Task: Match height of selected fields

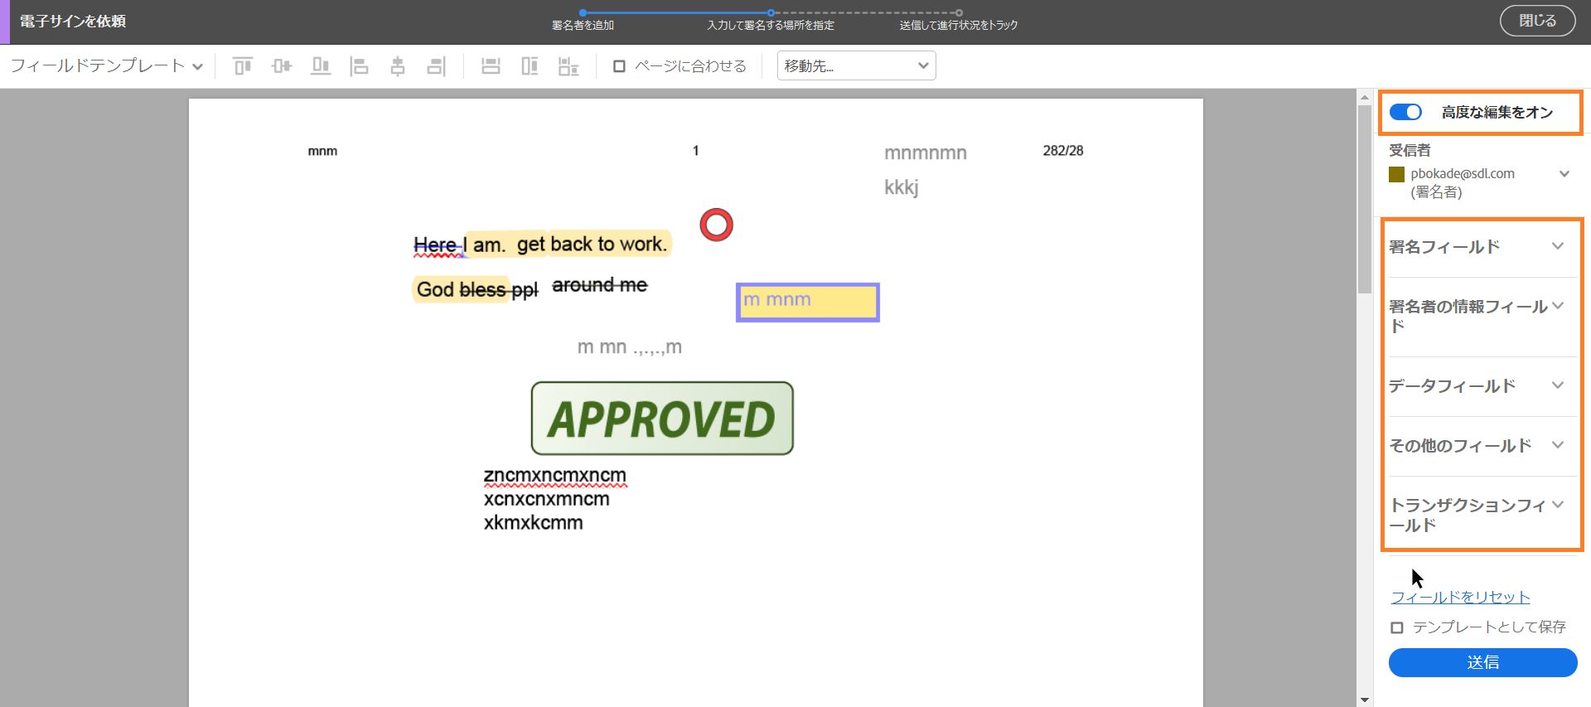Action: 530,66
